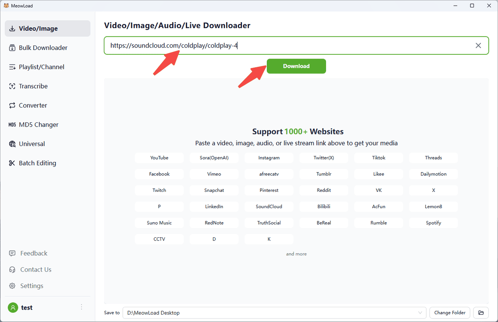498x322 pixels.
Task: Open the Batch Editing tool
Action: (x=37, y=163)
